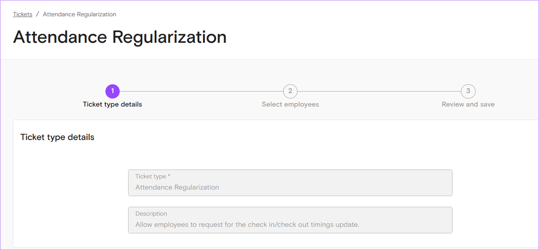Go to step 2 circle icon
The height and width of the screenshot is (250, 539).
290,91
